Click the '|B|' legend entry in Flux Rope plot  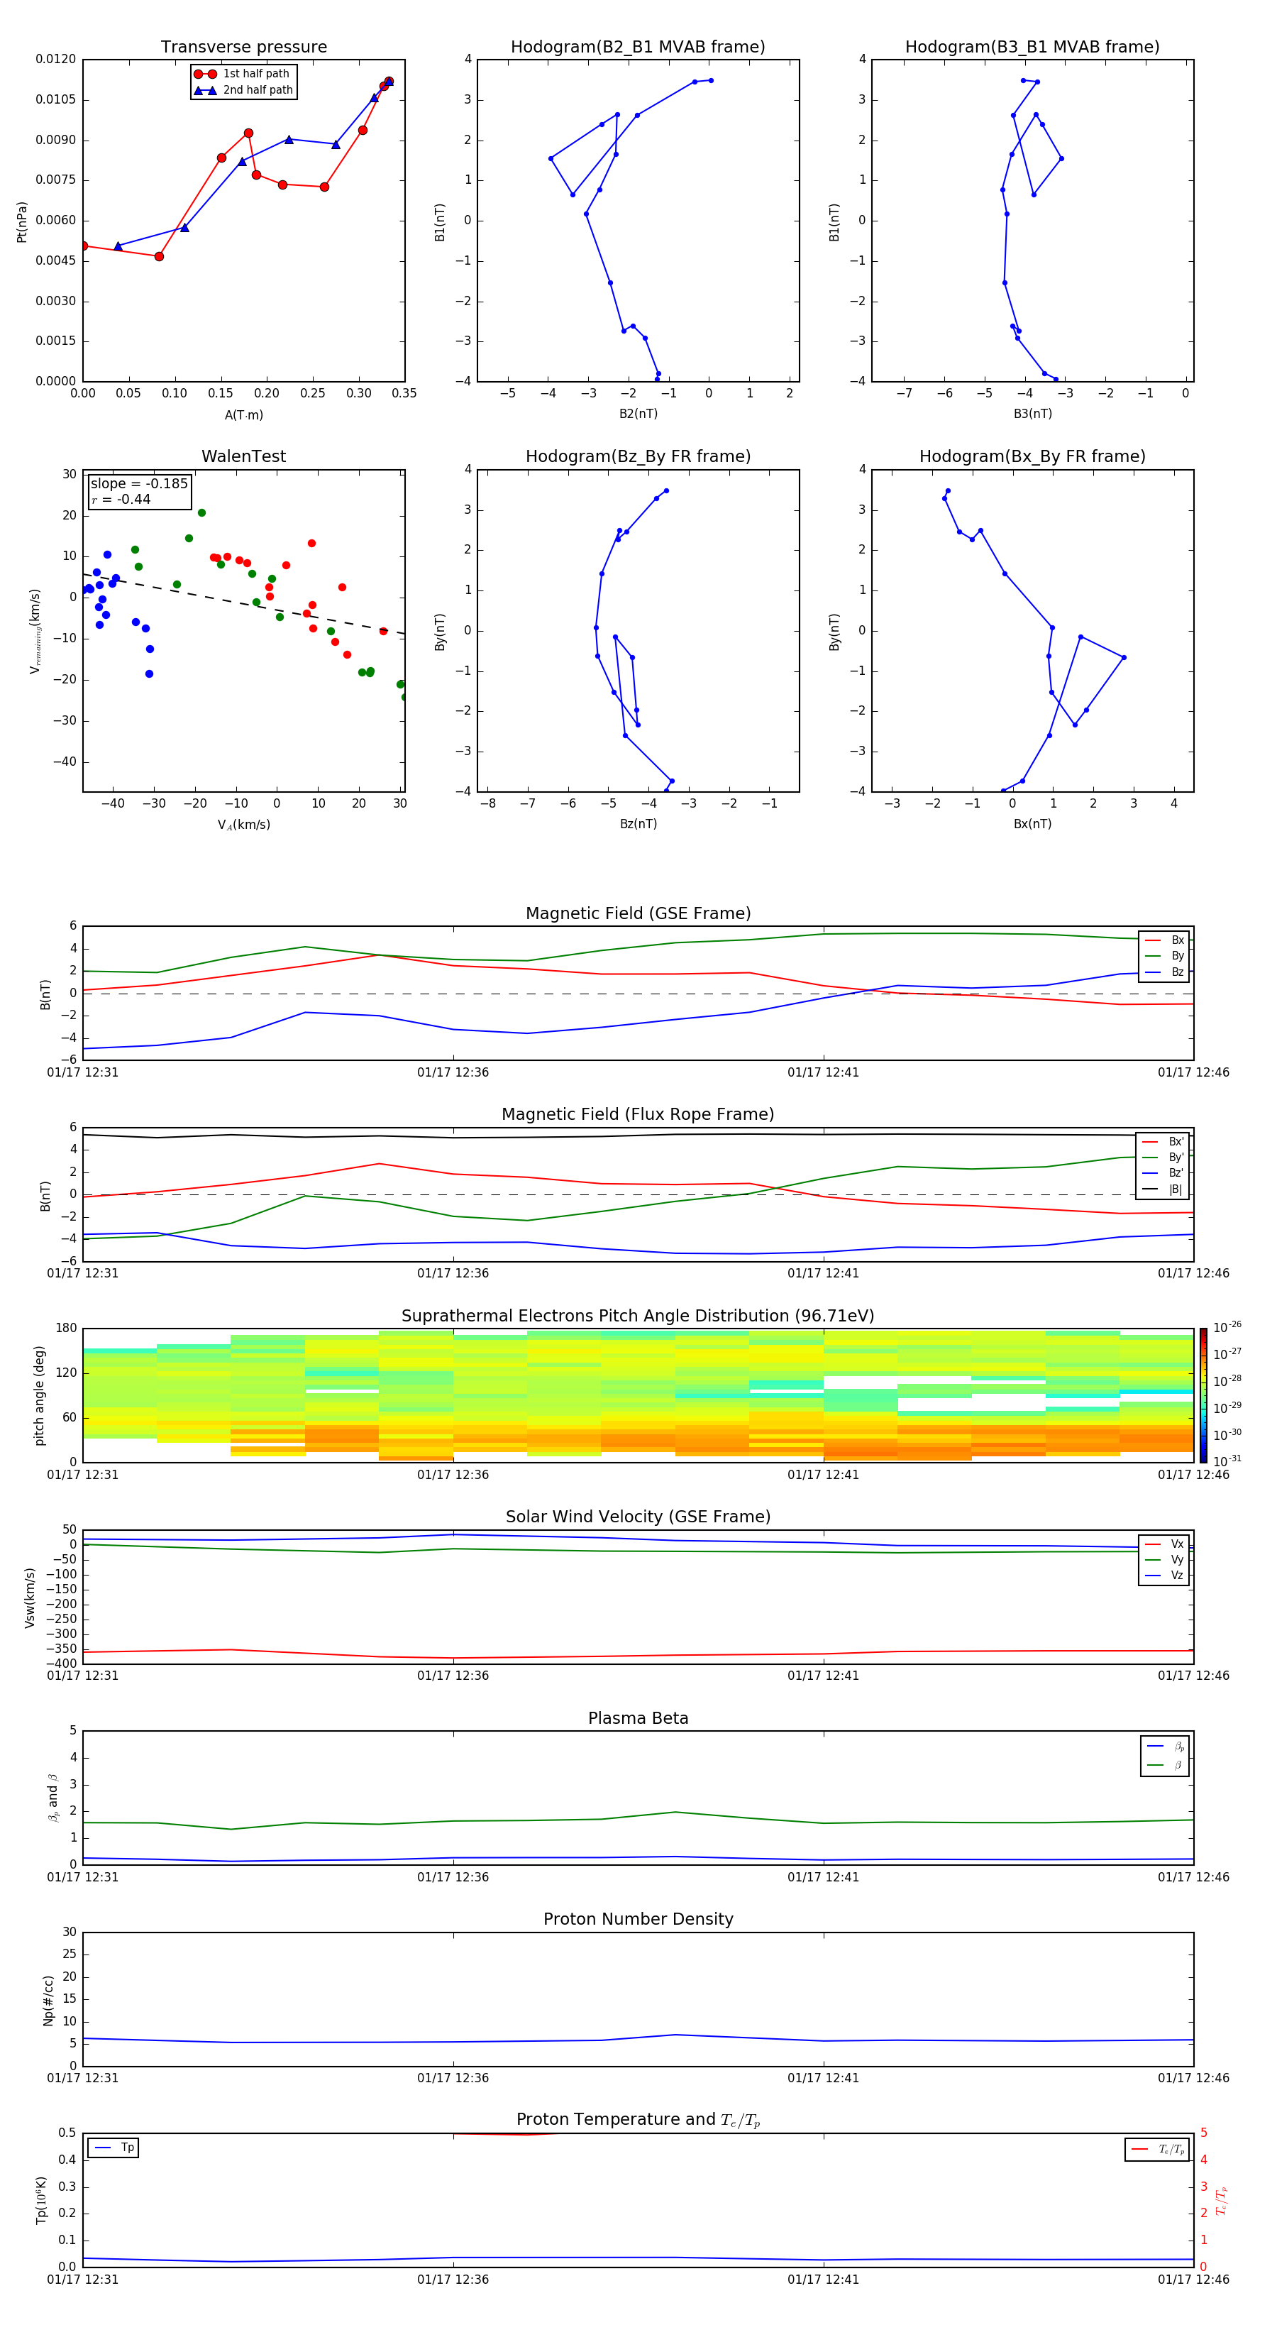[1163, 1189]
